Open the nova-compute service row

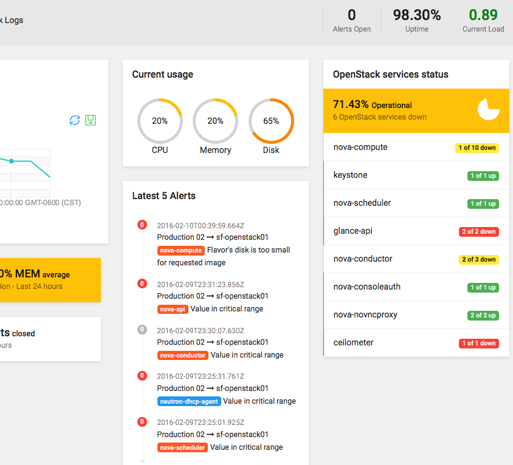tap(416, 147)
